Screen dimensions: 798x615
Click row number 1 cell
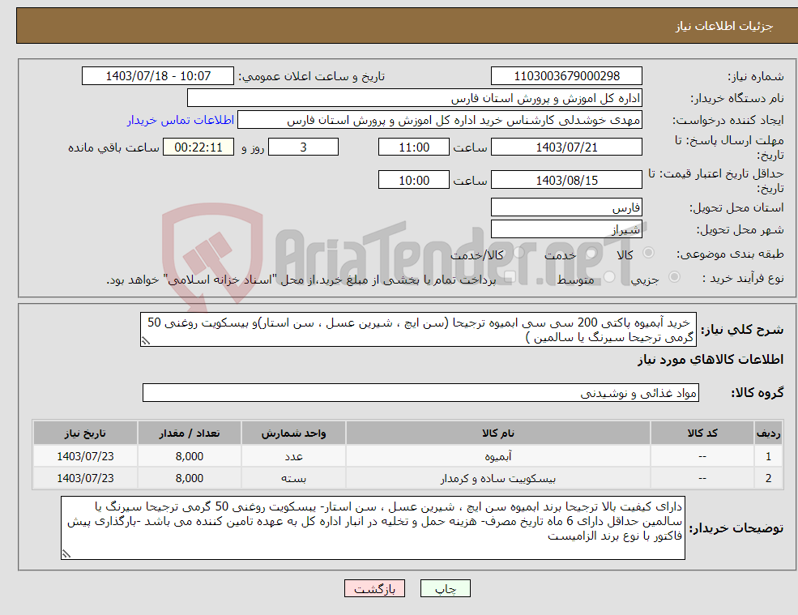tap(768, 456)
